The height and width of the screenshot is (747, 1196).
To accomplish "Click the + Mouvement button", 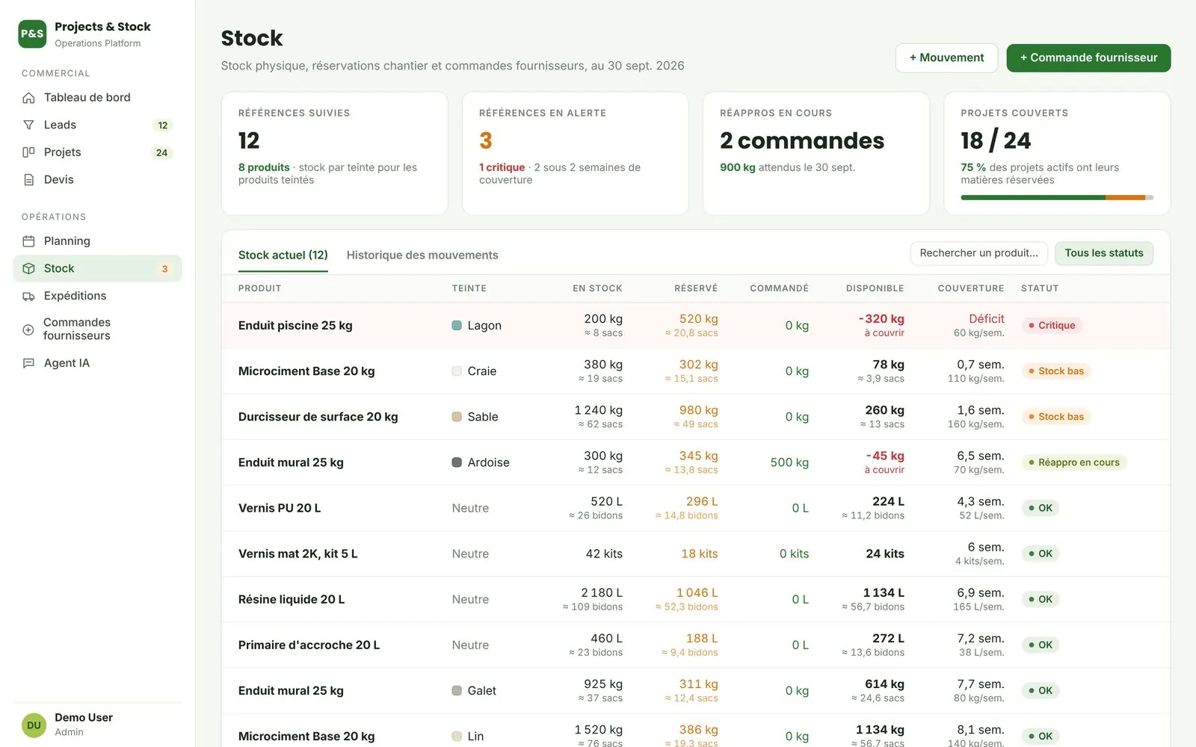I will click(x=946, y=58).
